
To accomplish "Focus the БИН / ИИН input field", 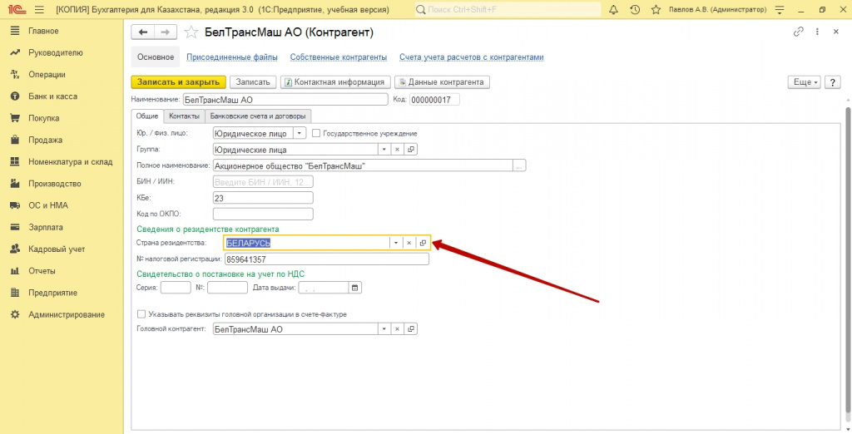I will pos(263,182).
